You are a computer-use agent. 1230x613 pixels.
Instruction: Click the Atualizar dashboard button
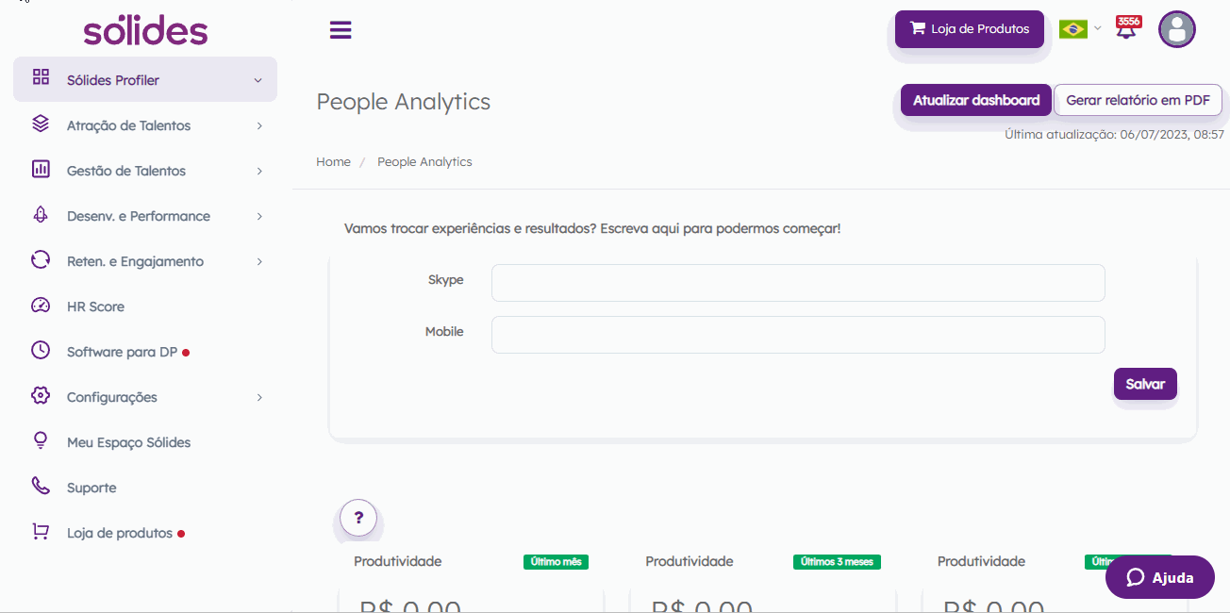976,100
